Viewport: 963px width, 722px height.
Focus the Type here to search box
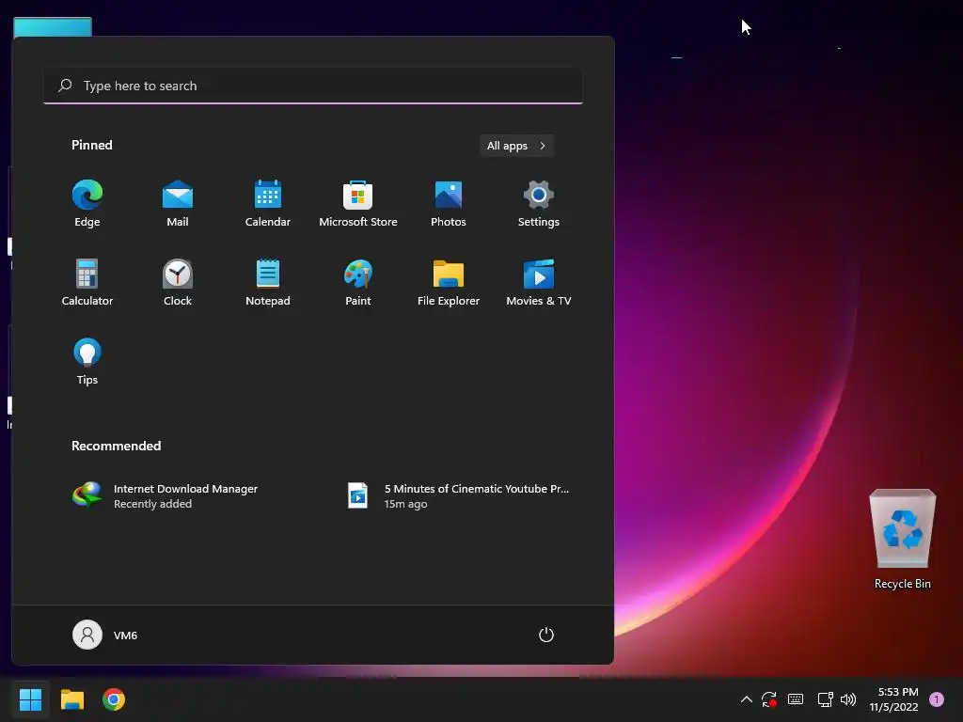(x=313, y=86)
